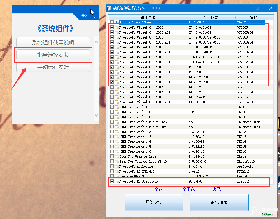Uncheck Visual C++ 2008 x64 checkbox
280x219 pixels.
point(112,42)
